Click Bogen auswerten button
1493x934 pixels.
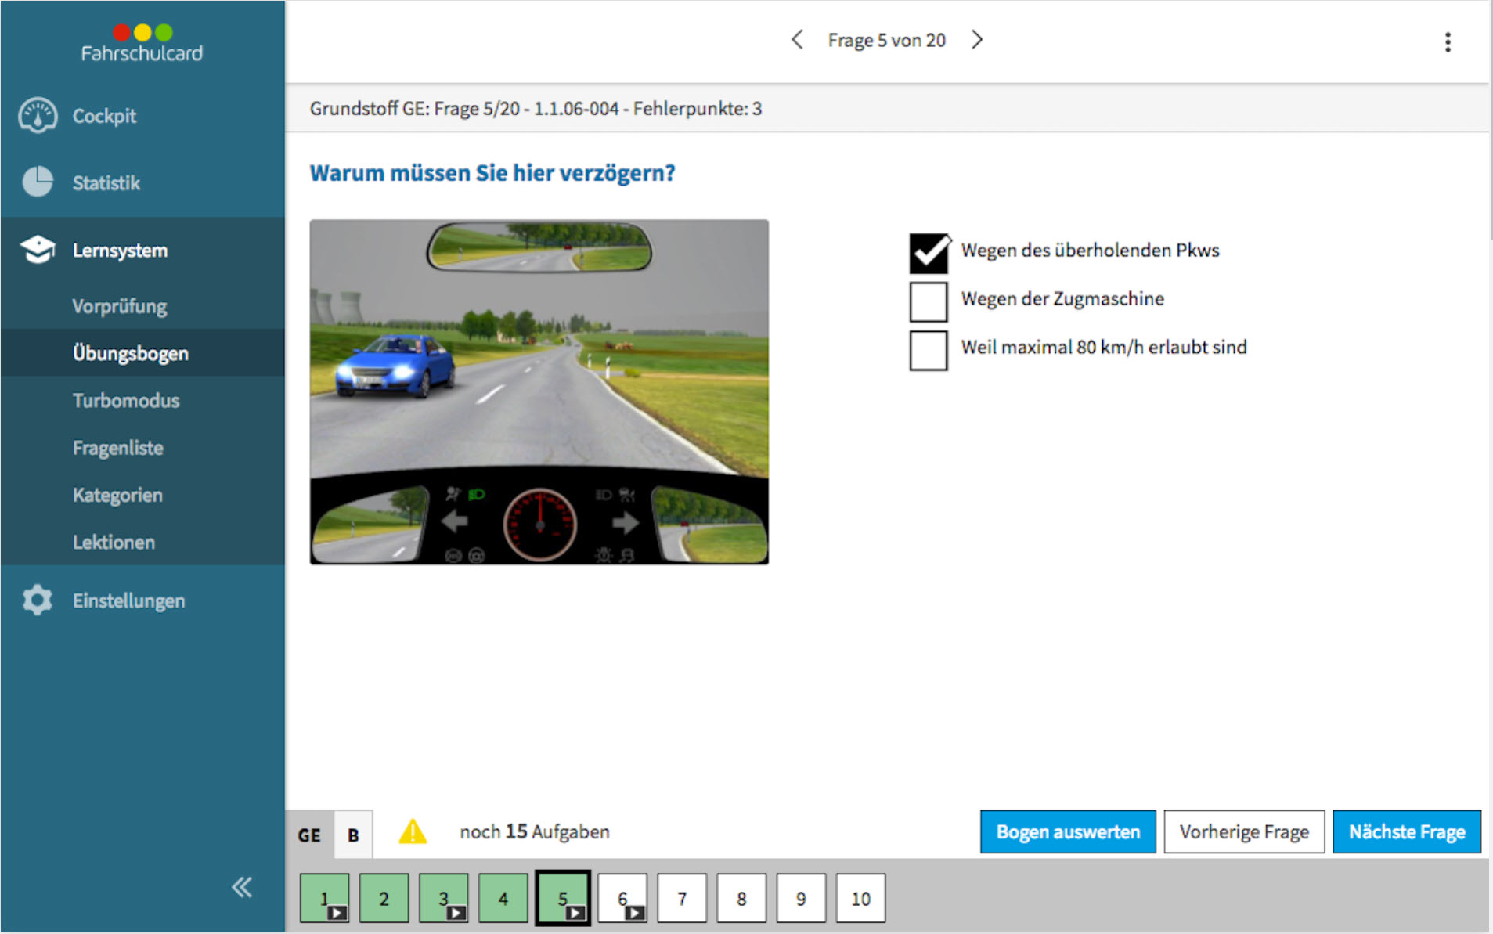point(1068,831)
